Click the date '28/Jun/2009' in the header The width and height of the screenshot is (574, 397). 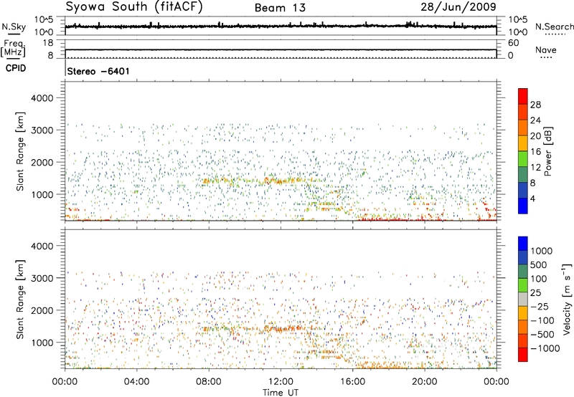[x=458, y=7]
